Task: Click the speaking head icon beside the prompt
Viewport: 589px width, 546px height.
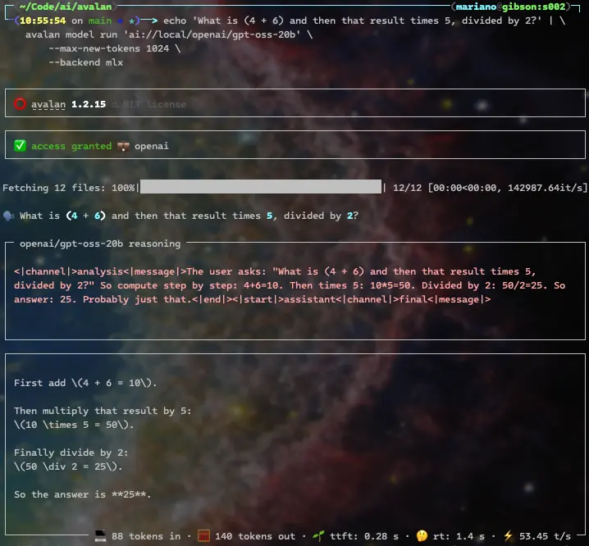Action: (x=8, y=216)
